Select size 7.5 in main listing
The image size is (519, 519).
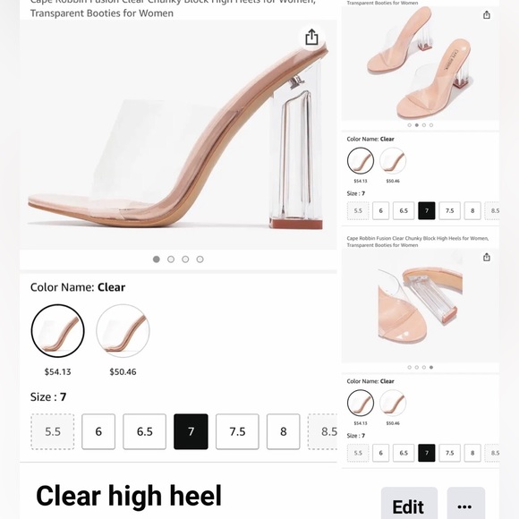pos(237,431)
